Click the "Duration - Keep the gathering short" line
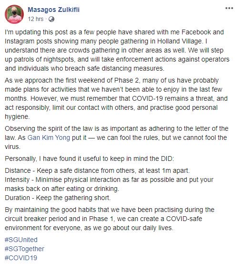 click(58, 198)
